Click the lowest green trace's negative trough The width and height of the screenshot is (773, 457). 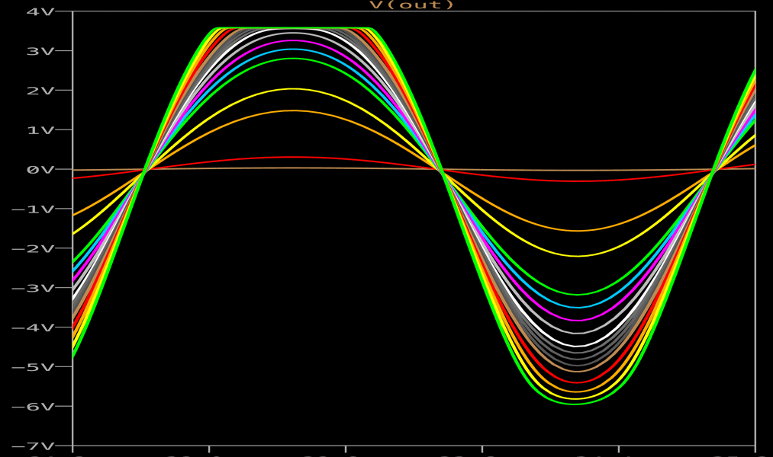[x=576, y=403]
